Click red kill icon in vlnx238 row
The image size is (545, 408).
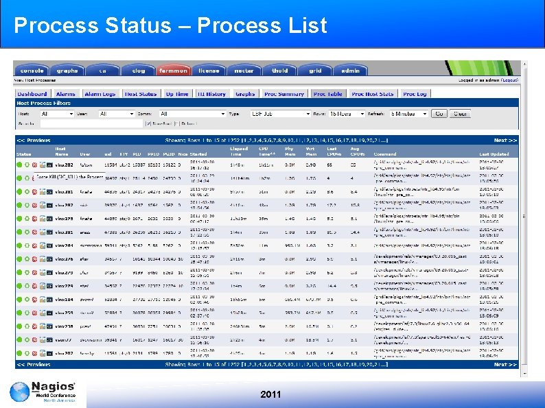tap(34, 326)
